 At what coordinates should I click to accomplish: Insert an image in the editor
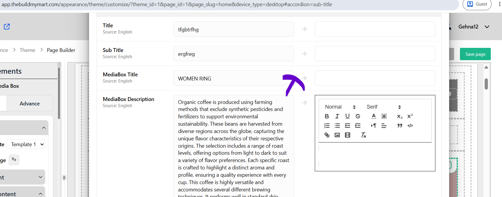337,135
